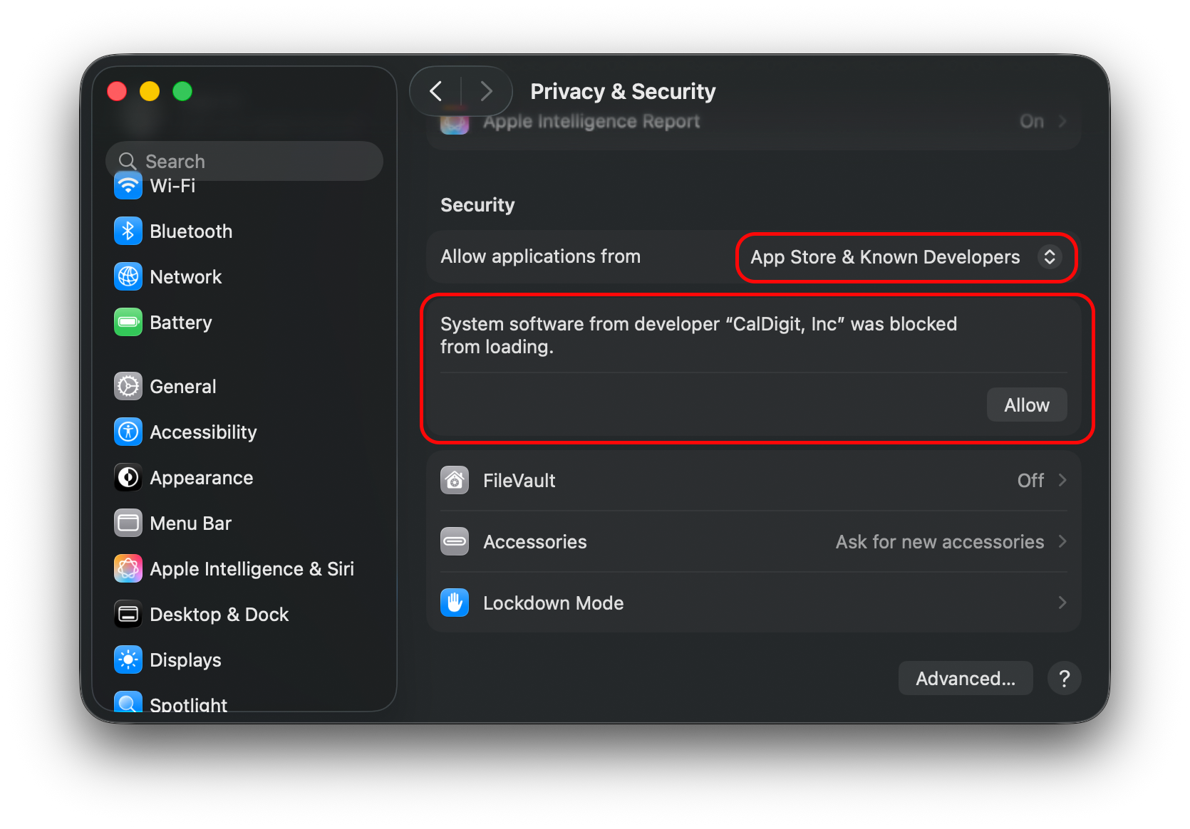Image resolution: width=1190 pixels, height=829 pixels.
Task: Open Desktop & Dock settings pane
Action: click(x=219, y=615)
